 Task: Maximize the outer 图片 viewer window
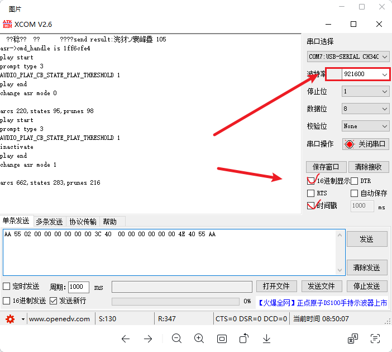tap(362, 7)
